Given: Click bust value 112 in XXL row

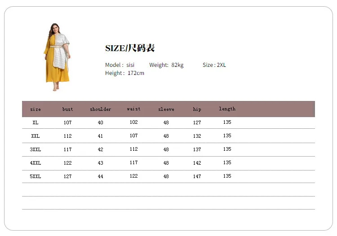Looking at the screenshot, I should point(68,136).
